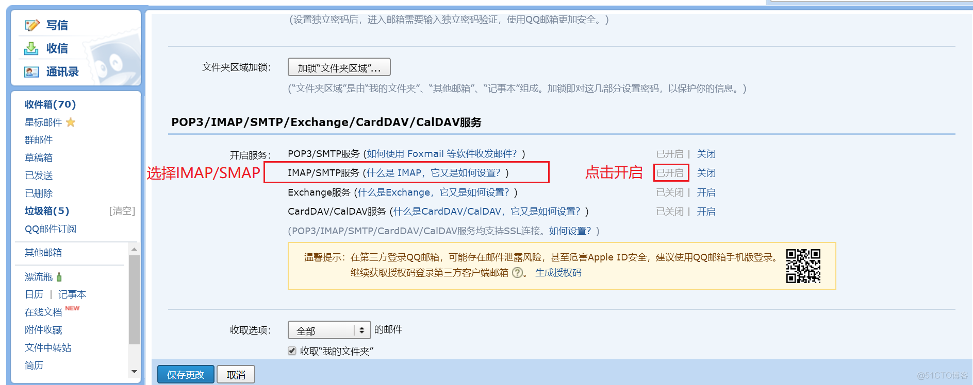Image resolution: width=973 pixels, height=385 pixels.
Task: Open 草稿箱 folder
Action: pyautogui.click(x=39, y=158)
